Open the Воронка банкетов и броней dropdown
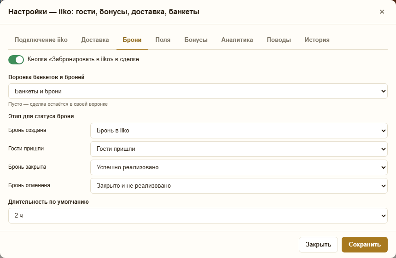The height and width of the screenshot is (258, 396). [x=198, y=91]
